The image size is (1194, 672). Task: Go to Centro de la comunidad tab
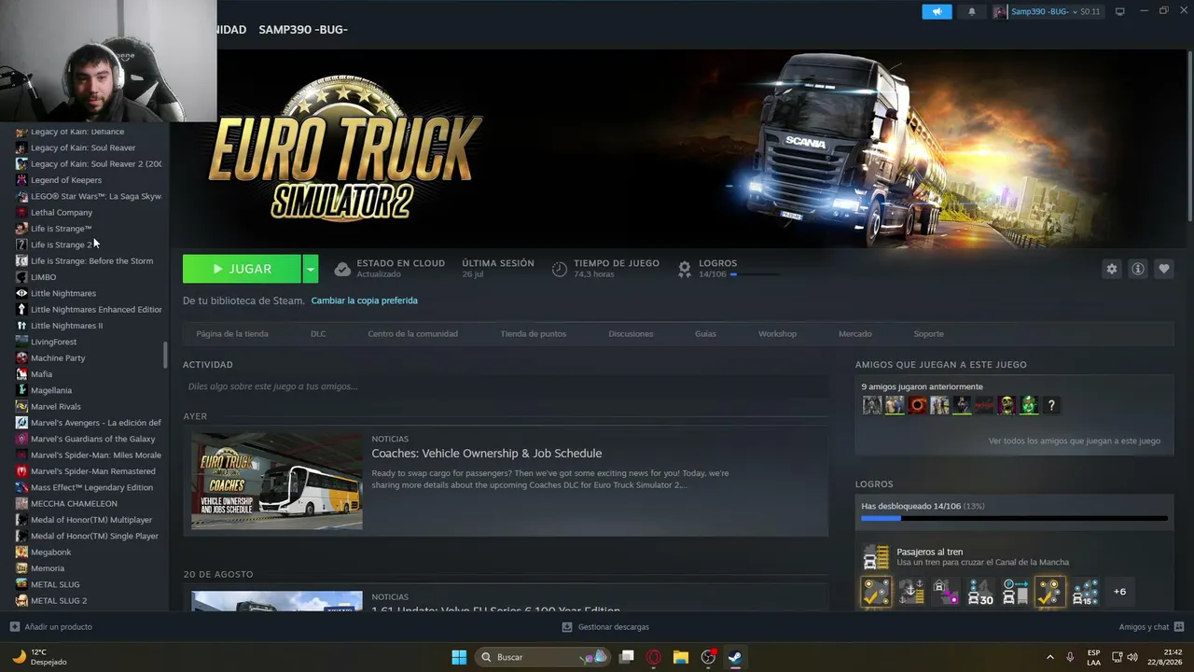[x=413, y=334]
